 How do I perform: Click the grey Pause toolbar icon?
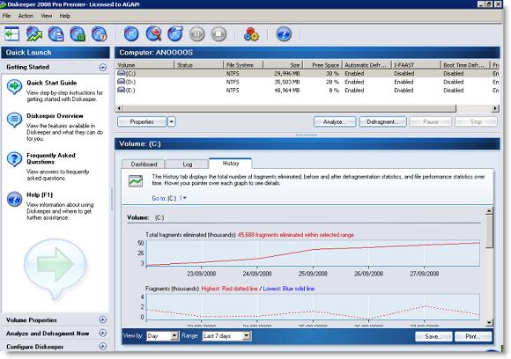(197, 33)
